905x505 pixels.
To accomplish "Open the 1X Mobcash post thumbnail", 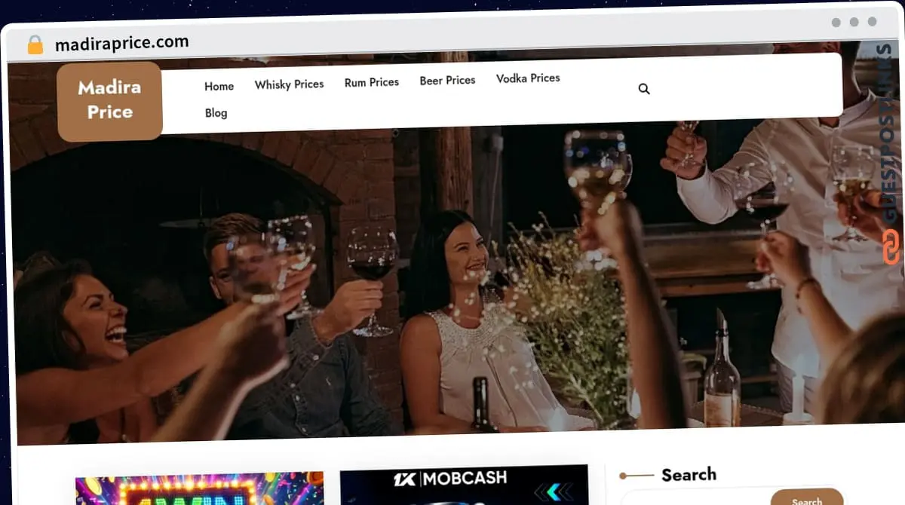I will (464, 485).
